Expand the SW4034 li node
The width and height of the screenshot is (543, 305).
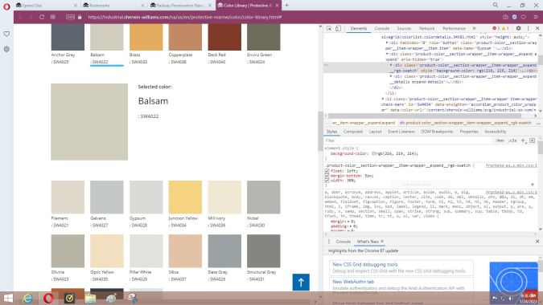click(383, 99)
